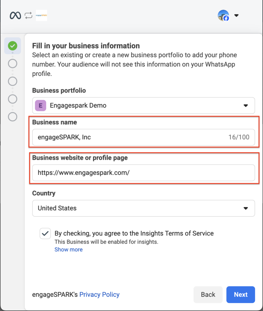Select the fifth step circle in sidebar
The image size is (263, 311).
pos(12,117)
